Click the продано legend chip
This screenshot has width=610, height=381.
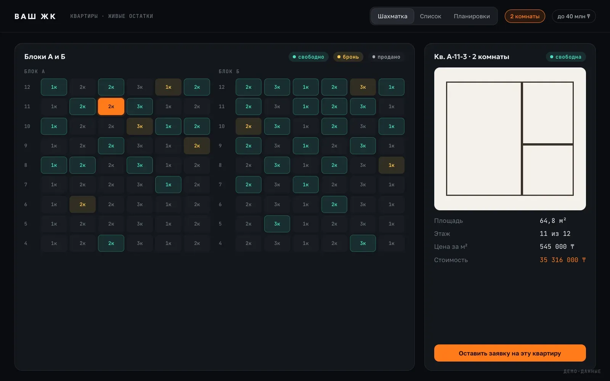[x=386, y=57]
